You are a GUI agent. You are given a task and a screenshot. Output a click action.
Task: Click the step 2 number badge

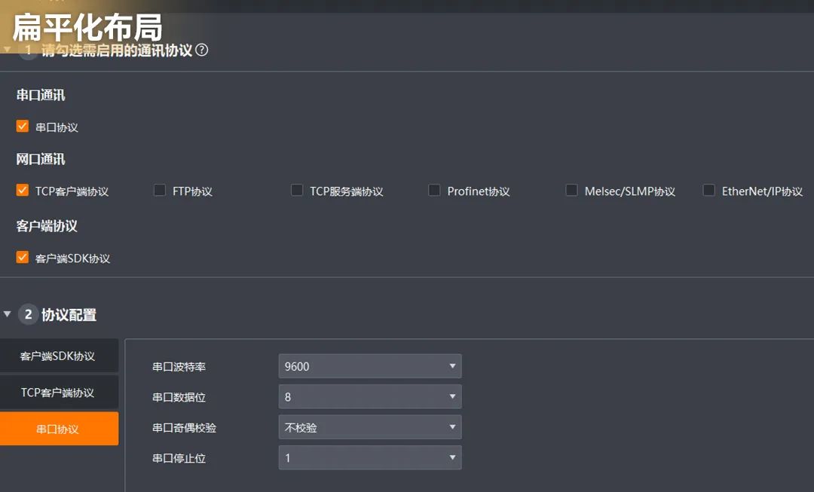[28, 314]
